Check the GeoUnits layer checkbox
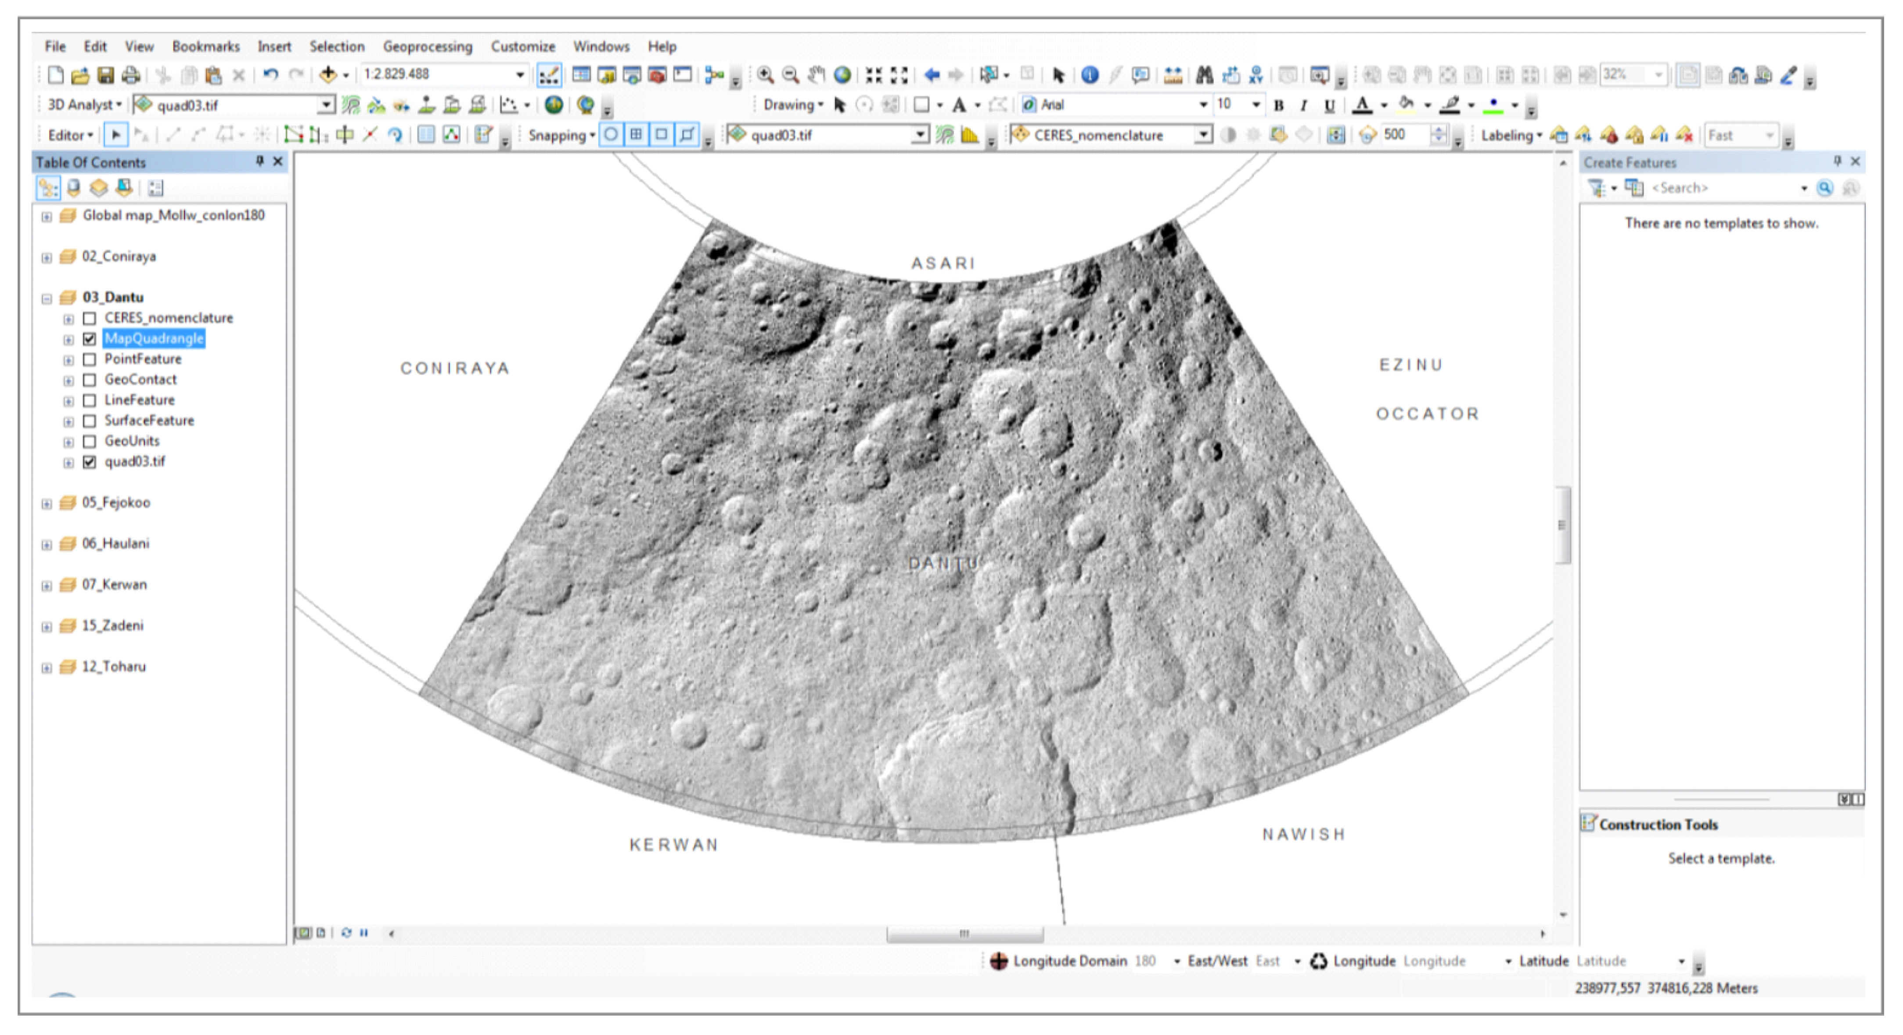Viewport: 1903px width, 1035px height. coord(90,442)
